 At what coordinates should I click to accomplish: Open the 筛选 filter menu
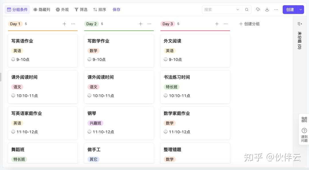(81, 9)
